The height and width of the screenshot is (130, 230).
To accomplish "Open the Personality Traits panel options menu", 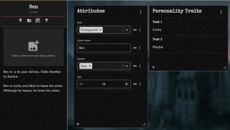I will tap(221, 12).
